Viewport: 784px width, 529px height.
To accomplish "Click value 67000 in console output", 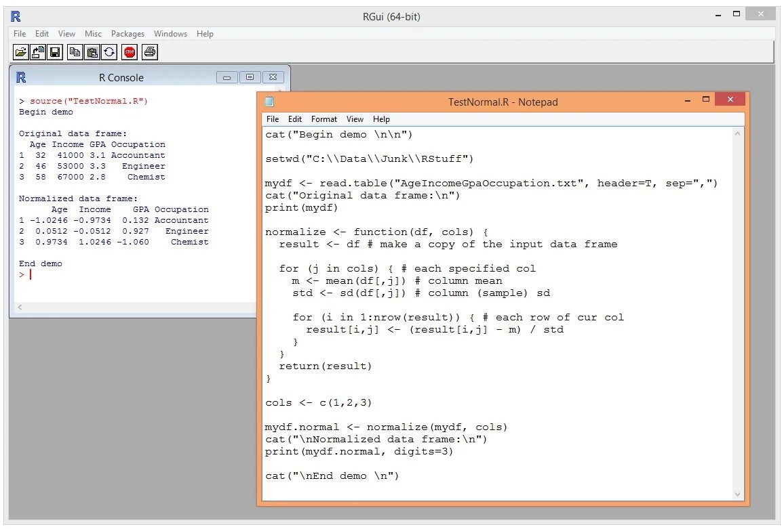I will click(x=71, y=177).
